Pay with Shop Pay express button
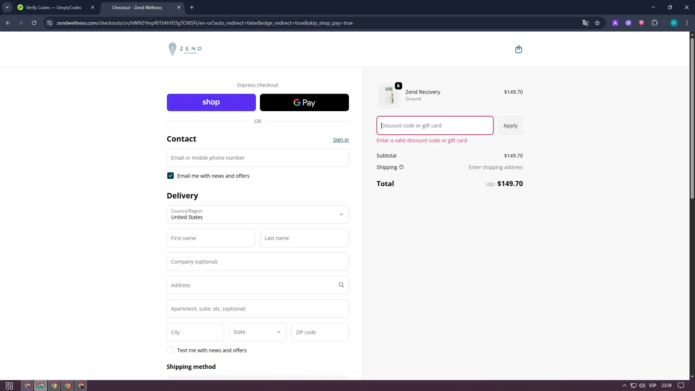 (211, 102)
